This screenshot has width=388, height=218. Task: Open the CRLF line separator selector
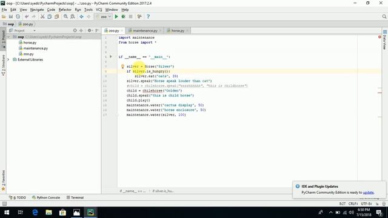click(x=353, y=203)
